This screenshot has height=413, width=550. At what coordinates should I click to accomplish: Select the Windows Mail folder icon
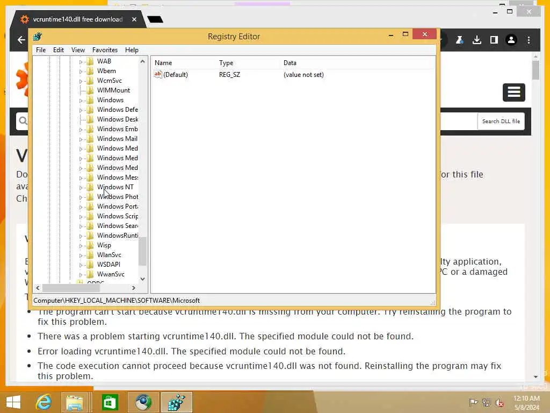90,139
